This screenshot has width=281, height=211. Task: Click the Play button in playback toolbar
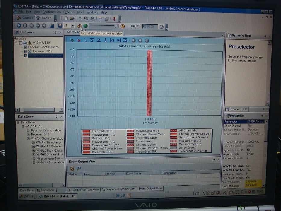(x=19, y=26)
